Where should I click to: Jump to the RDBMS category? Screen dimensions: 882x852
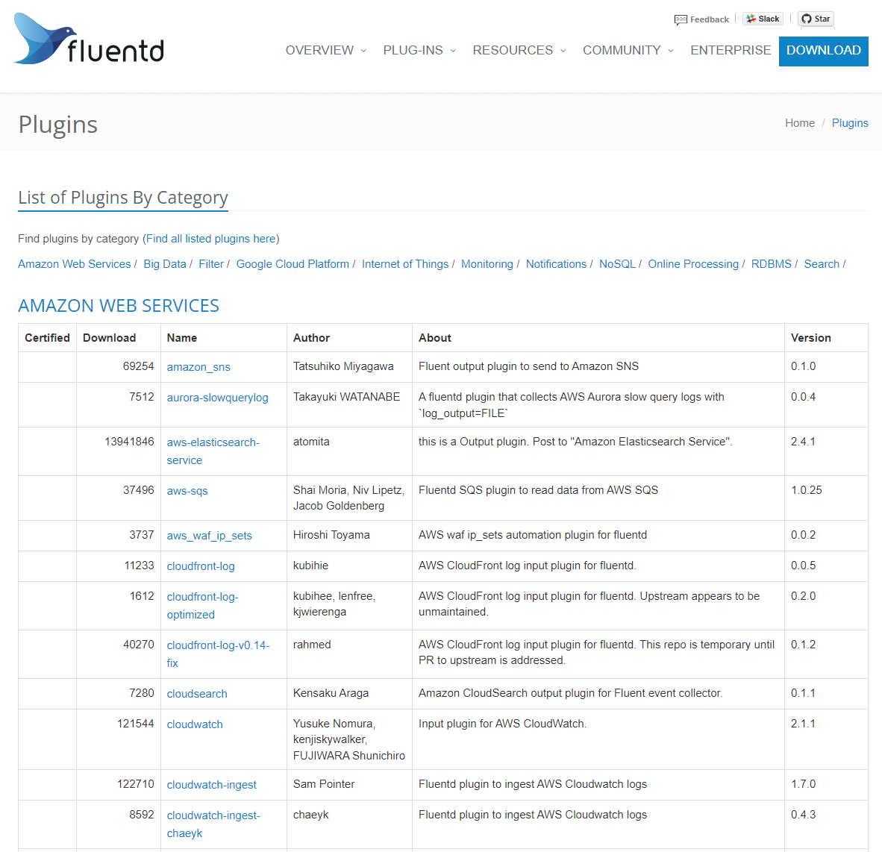tap(771, 264)
